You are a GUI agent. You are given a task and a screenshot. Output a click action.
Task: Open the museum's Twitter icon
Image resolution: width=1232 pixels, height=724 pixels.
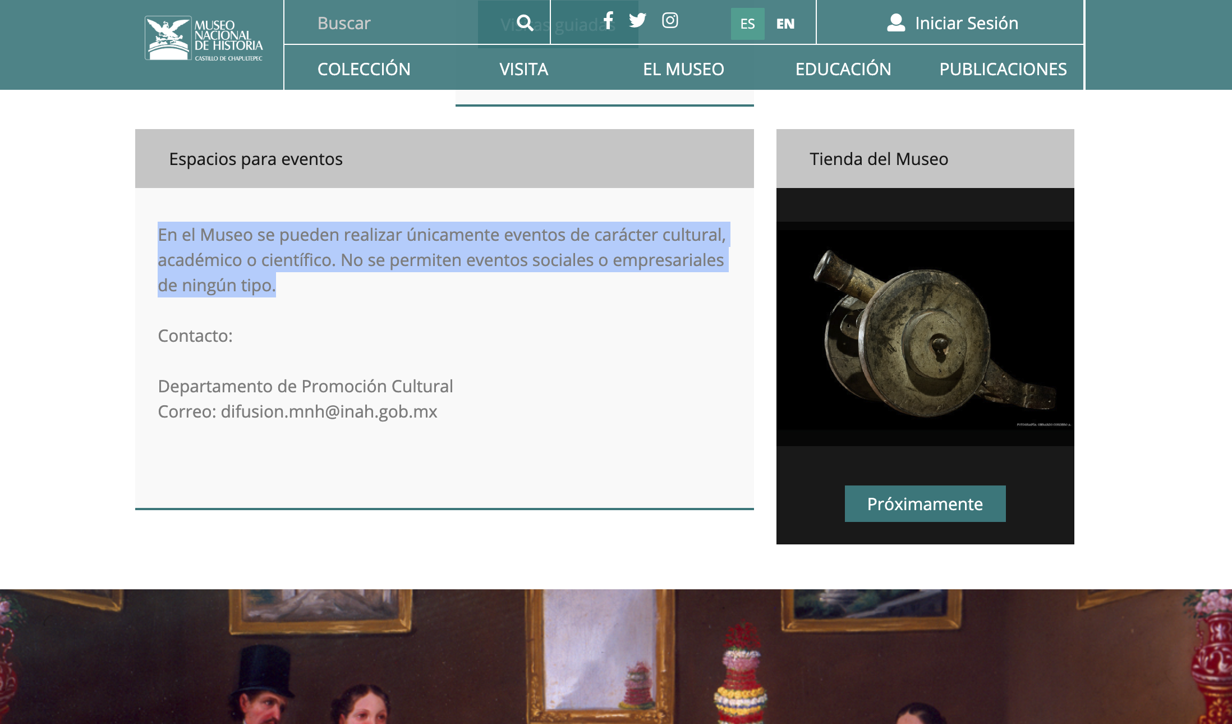click(637, 21)
